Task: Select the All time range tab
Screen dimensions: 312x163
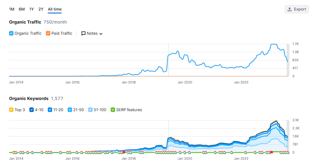Action: click(x=55, y=9)
